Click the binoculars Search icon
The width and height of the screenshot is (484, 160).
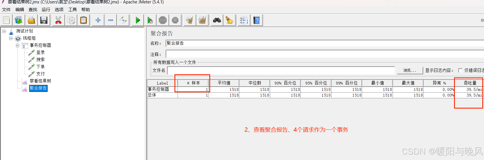217,20
